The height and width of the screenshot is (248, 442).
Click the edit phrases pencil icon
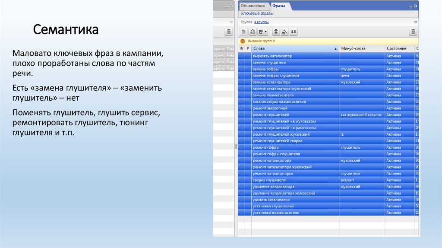click(261, 32)
